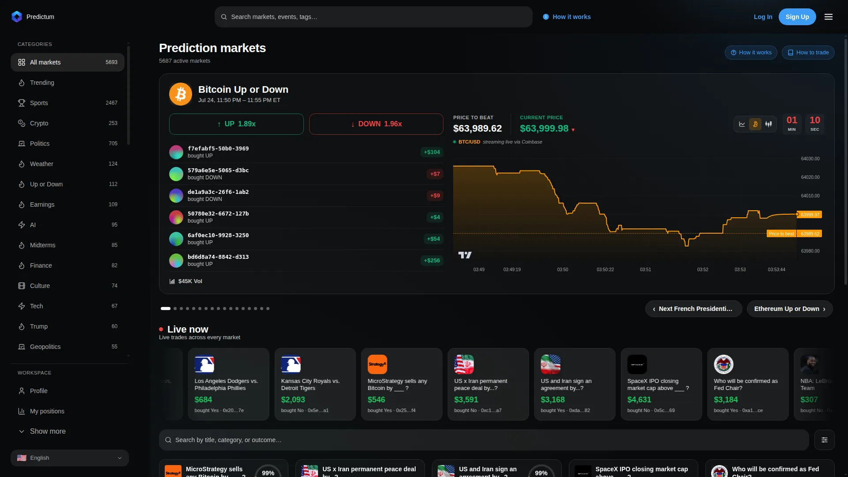
Task: Open the Earnings category
Action: point(68,204)
